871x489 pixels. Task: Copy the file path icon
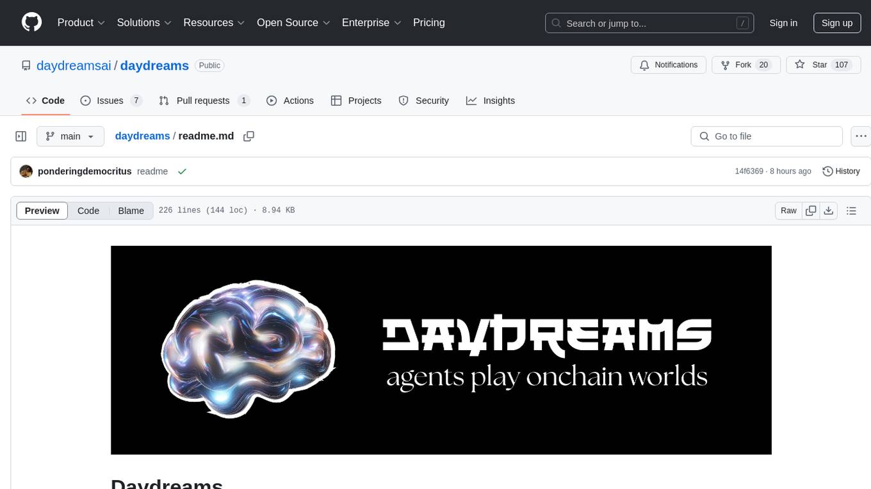pos(249,136)
